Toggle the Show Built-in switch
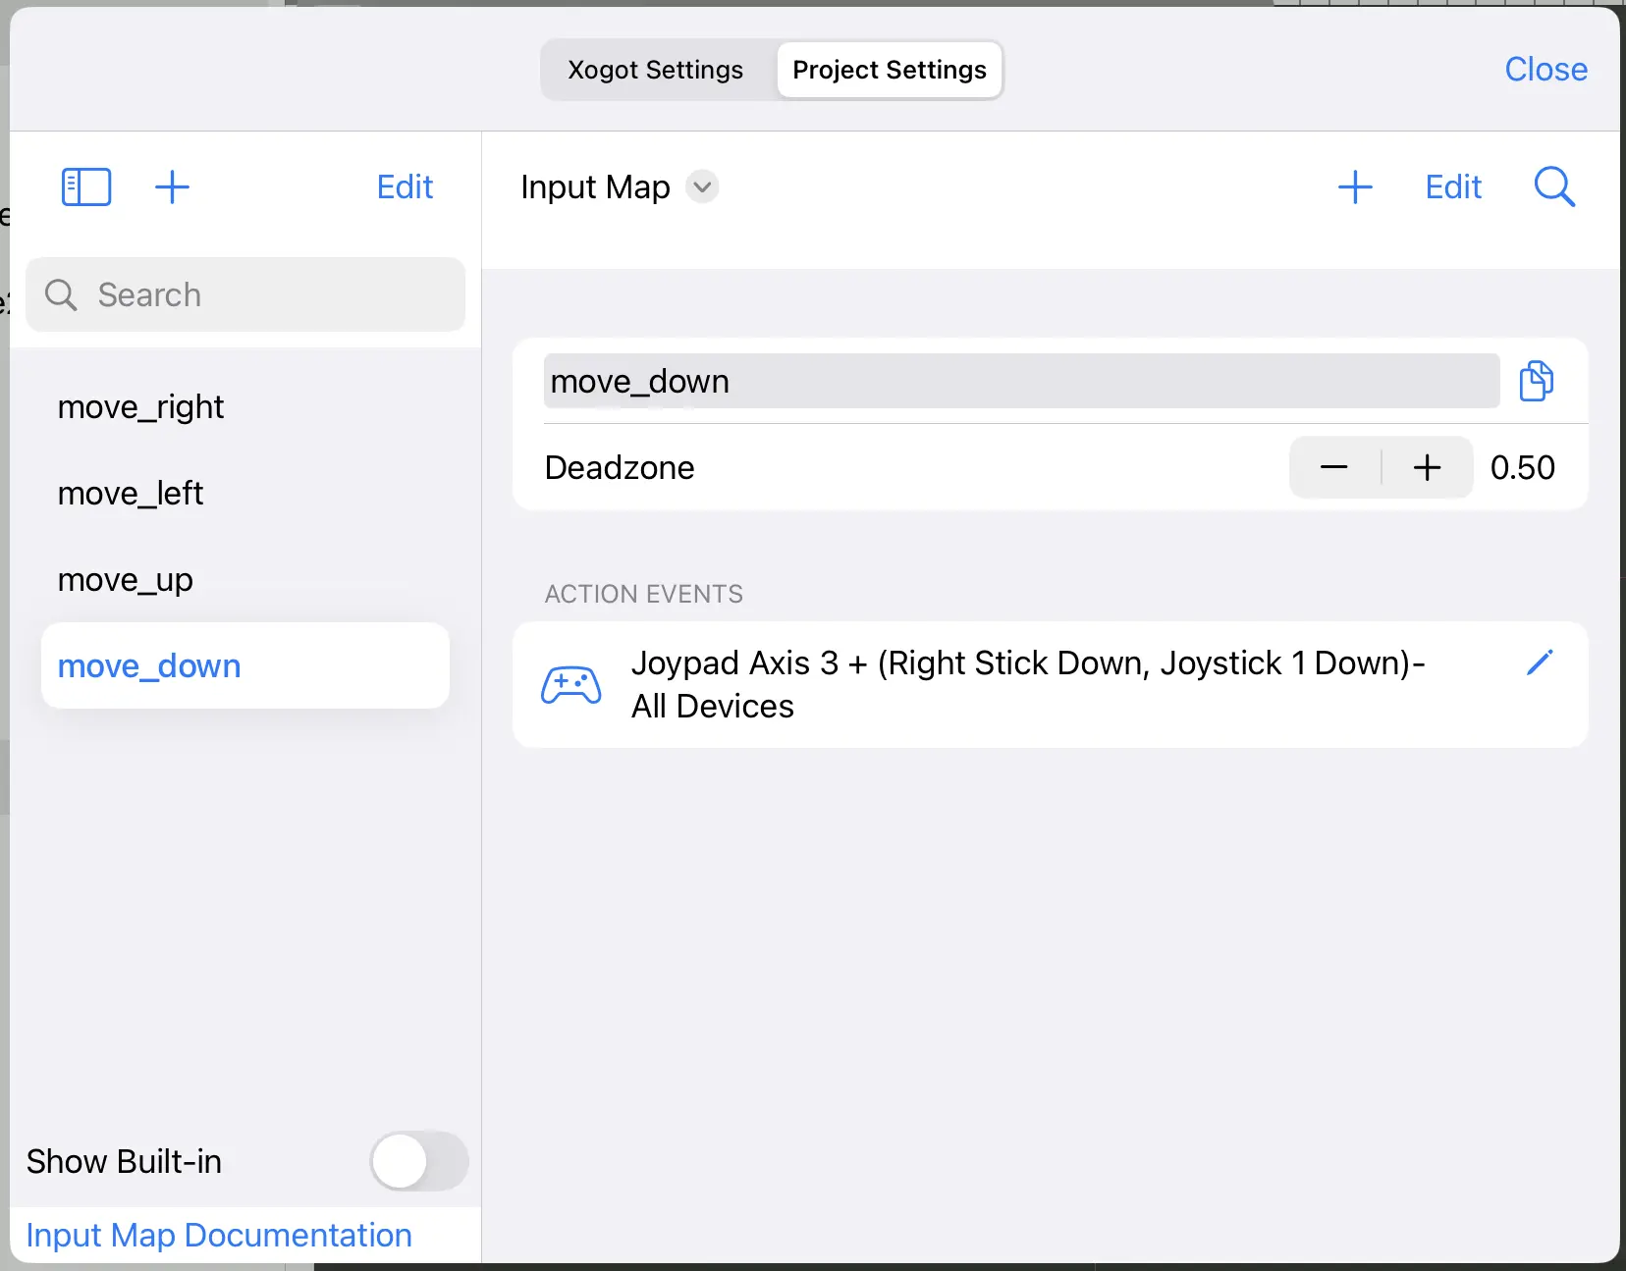This screenshot has height=1271, width=1626. pos(419,1161)
